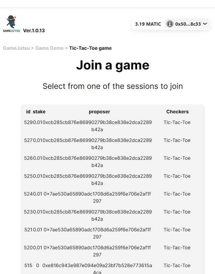This screenshot has width=215, height=274.
Task: Click the stake column header
Action: tap(39, 112)
